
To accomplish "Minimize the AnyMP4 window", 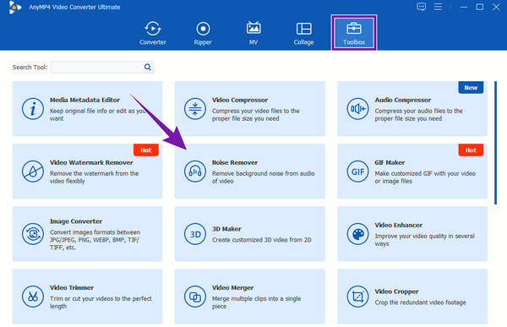I will point(464,7).
